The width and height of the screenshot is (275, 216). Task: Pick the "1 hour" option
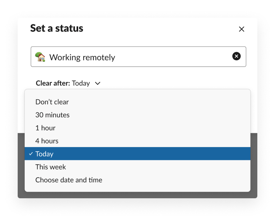(x=45, y=128)
